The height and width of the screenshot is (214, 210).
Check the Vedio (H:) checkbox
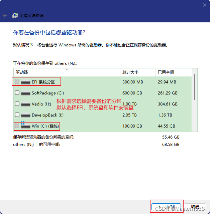point(17,104)
